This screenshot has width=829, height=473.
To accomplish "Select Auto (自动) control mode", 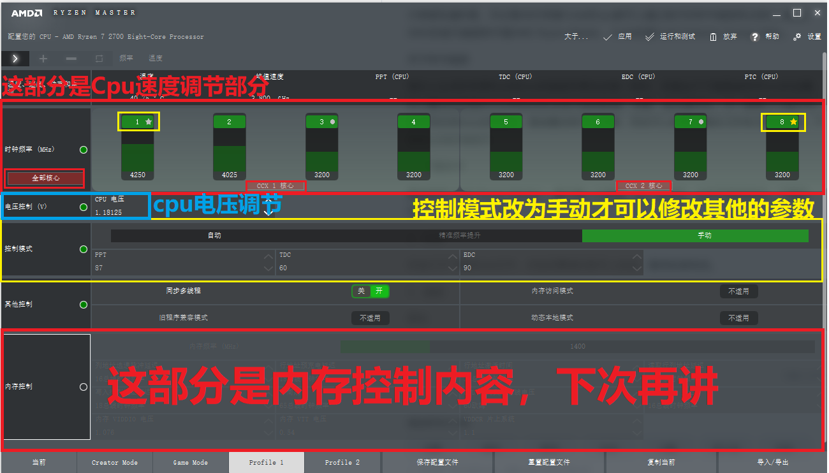I will 214,235.
